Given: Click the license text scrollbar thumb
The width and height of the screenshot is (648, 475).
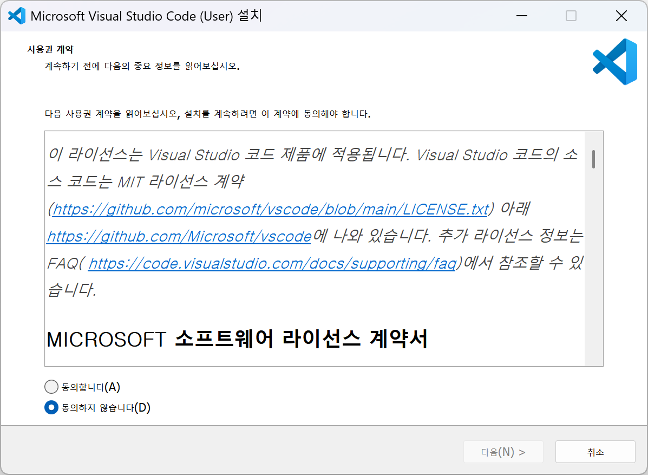Looking at the screenshot, I should tap(593, 159).
